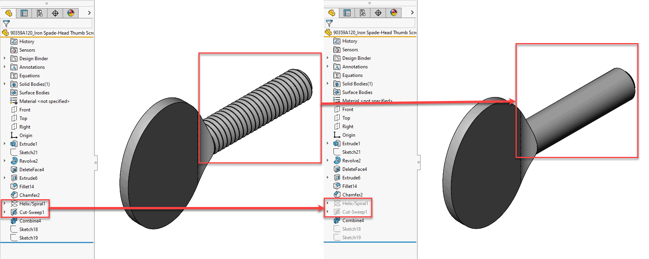Expand Annotations in left tree
Image resolution: width=649 pixels, height=259 pixels.
point(5,67)
